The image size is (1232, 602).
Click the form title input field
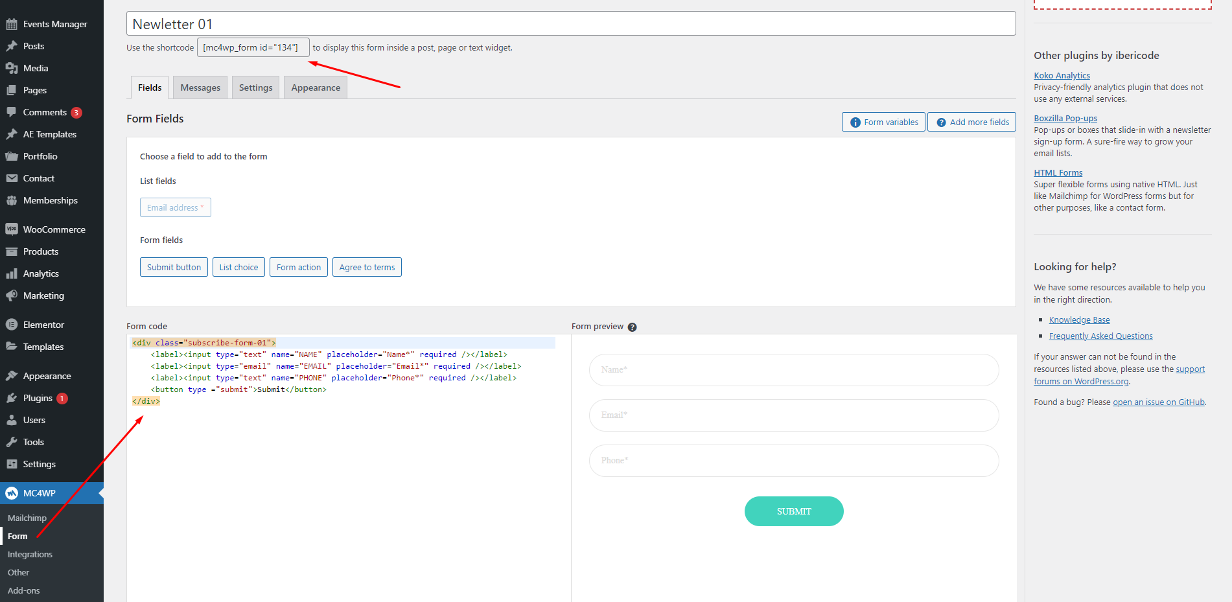click(570, 24)
